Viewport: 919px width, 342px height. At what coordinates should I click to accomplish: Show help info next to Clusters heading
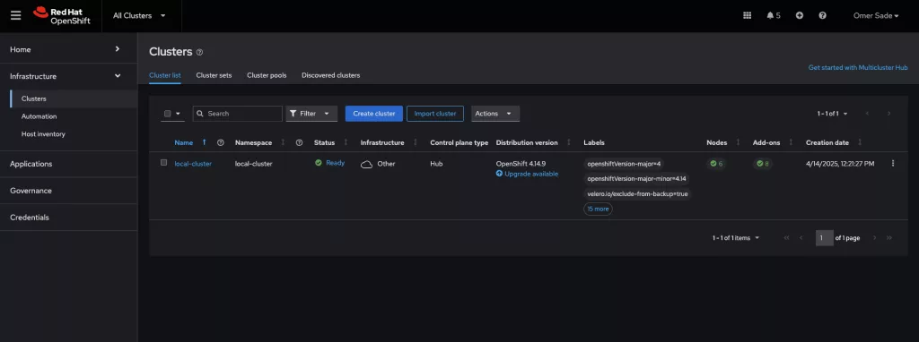[x=200, y=52]
